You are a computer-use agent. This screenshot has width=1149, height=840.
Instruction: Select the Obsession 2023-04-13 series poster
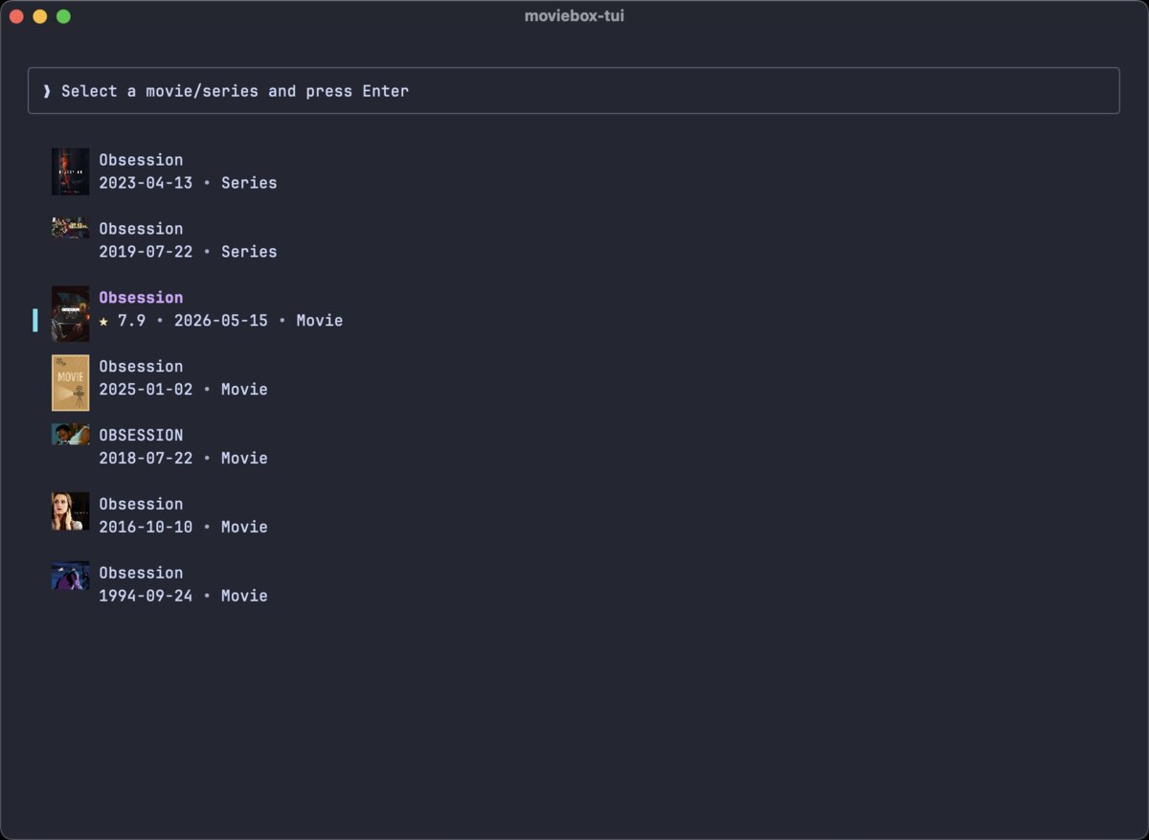(70, 171)
